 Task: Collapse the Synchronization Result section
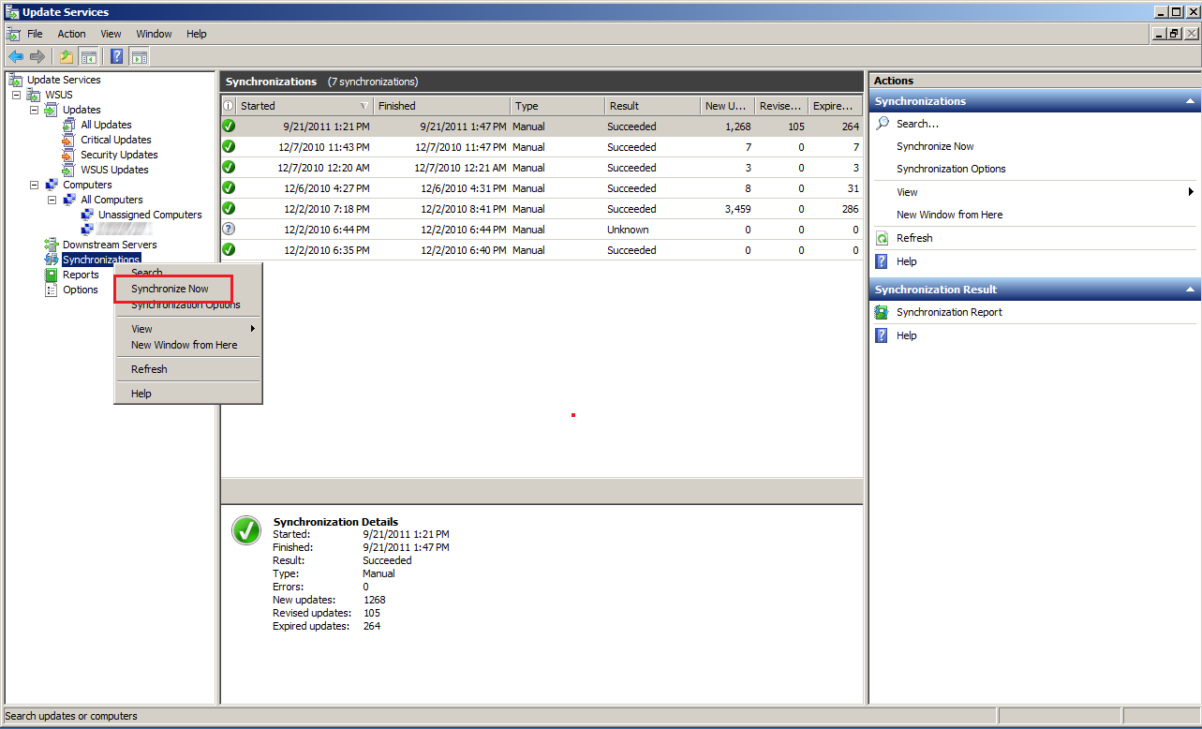coord(1188,289)
